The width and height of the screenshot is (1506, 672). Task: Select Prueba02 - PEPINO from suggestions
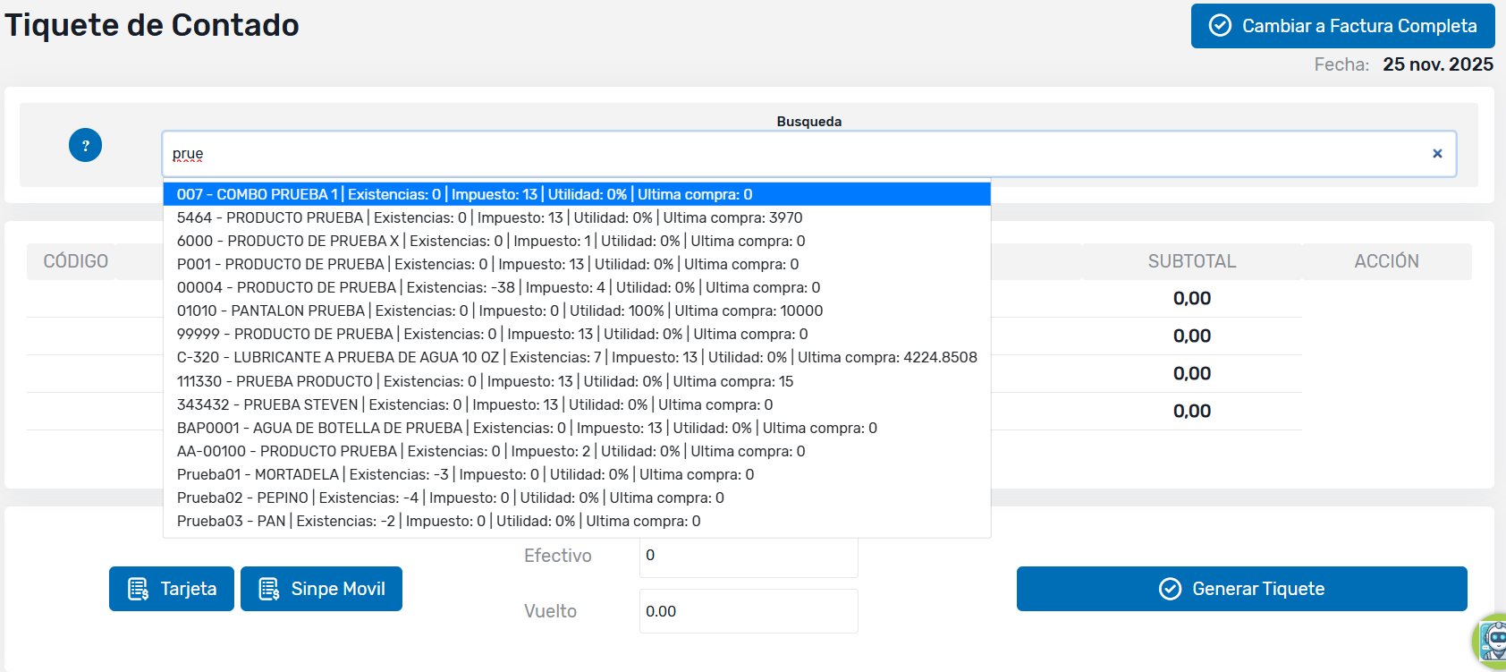click(x=450, y=498)
